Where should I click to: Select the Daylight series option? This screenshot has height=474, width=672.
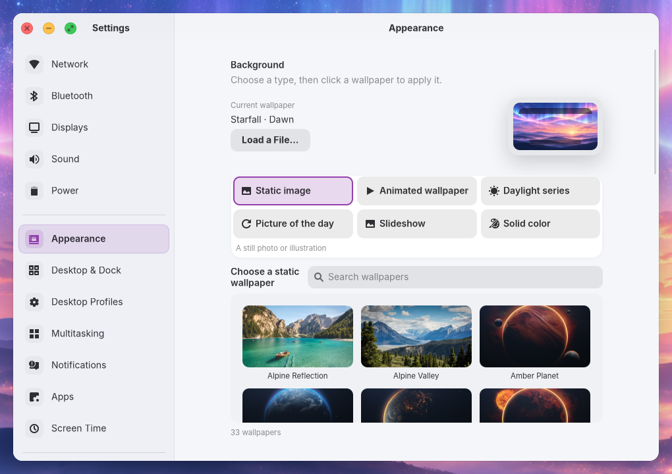[x=540, y=191]
